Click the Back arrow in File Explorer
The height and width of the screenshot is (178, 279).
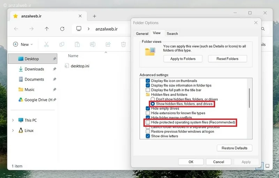(x=16, y=29)
